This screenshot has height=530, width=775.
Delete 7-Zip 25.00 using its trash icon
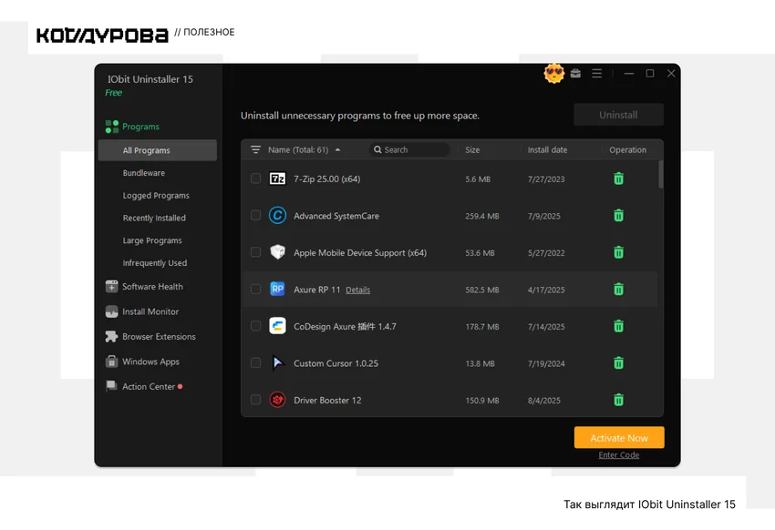(618, 178)
